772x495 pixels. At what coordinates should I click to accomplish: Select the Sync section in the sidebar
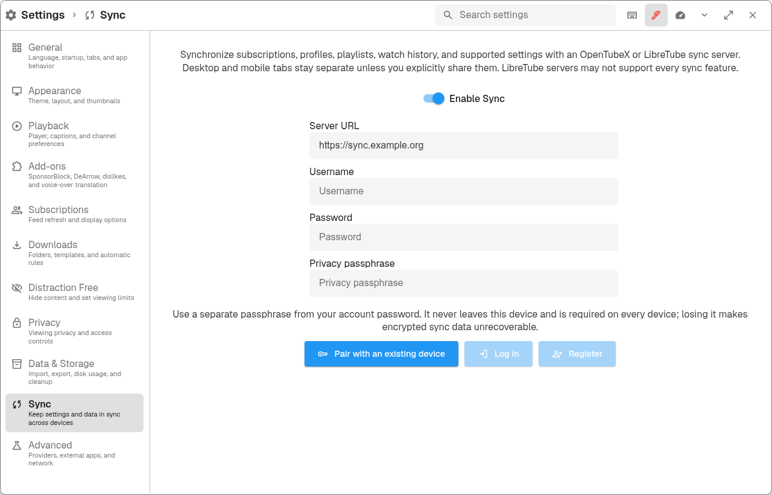pyautogui.click(x=75, y=413)
